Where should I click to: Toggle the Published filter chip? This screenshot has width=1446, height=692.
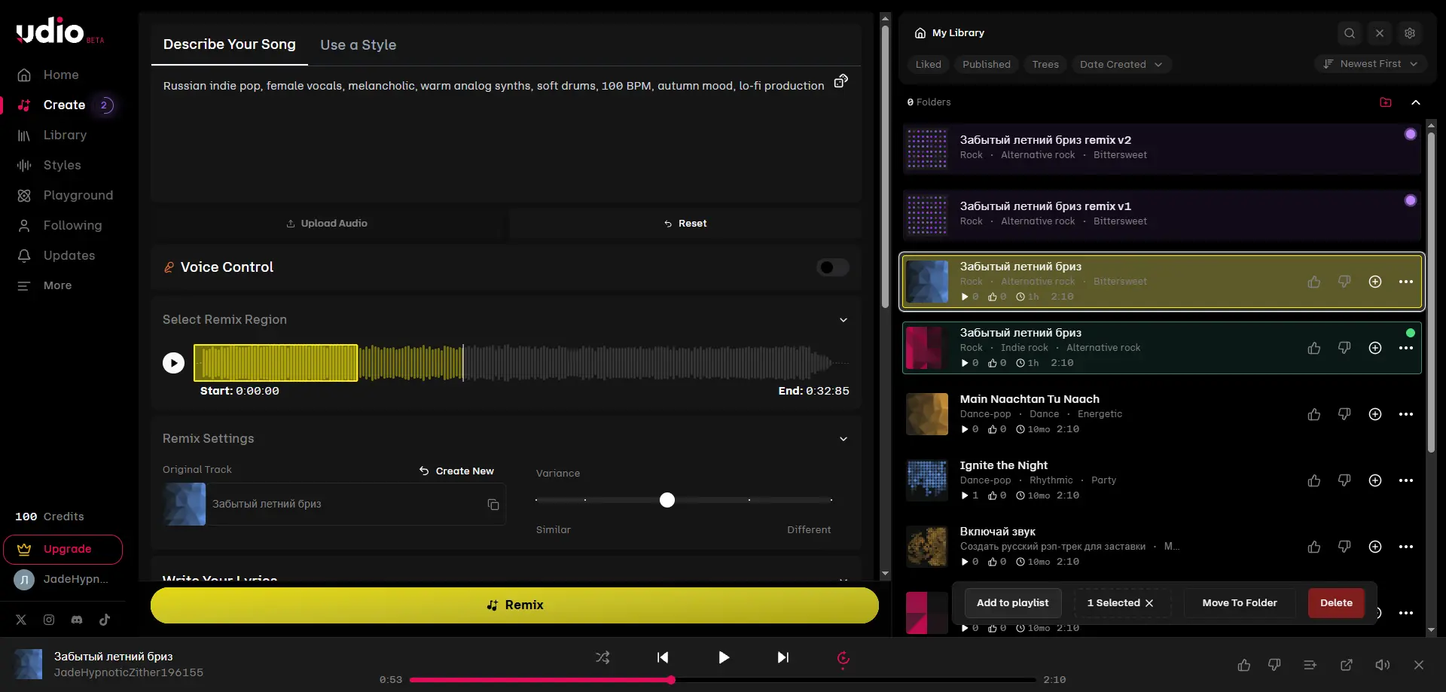(x=986, y=65)
